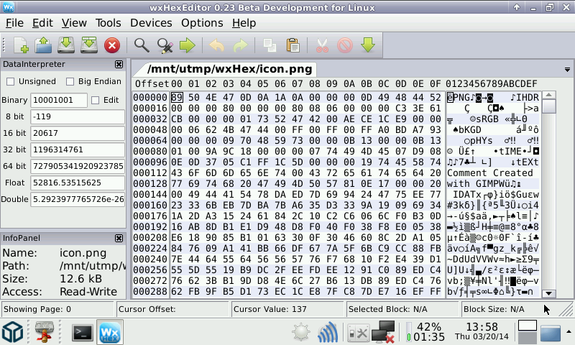Cut selection with scissors icon
Viewport: 575px width, 345px height.
[322, 45]
